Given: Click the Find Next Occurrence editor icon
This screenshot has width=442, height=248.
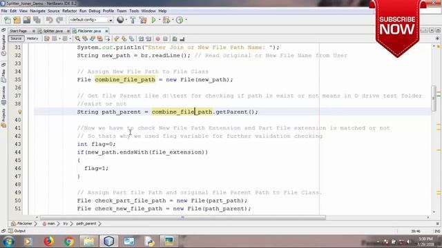Looking at the screenshot, I should point(92,39).
